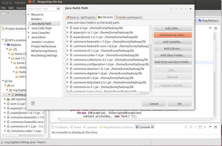The image size is (222, 146).
Task: Confirm properties with OK button
Action: (x=180, y=104)
